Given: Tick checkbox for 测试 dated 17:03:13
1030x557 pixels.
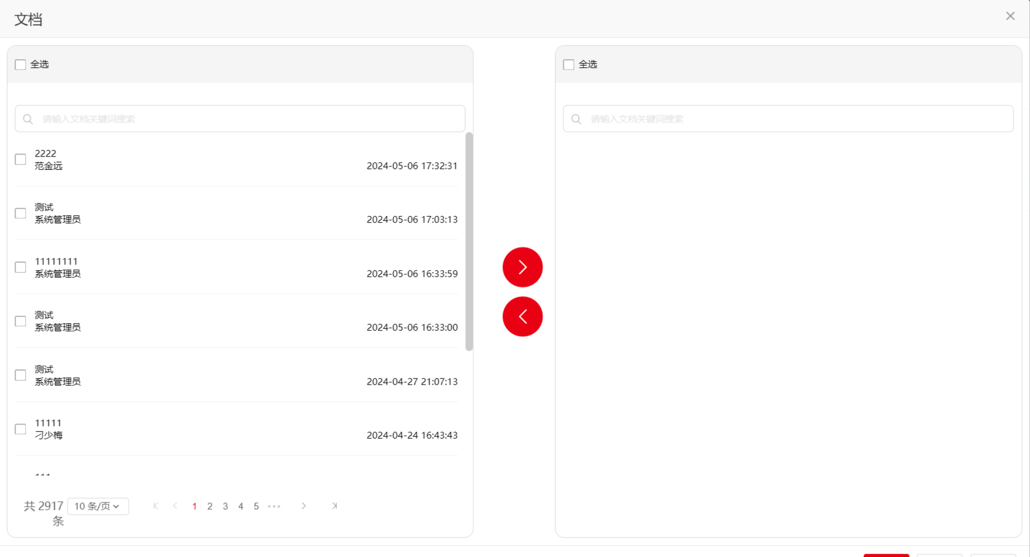Looking at the screenshot, I should 20,213.
